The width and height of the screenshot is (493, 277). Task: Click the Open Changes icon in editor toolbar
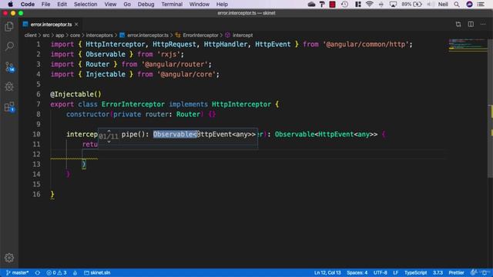pos(458,24)
